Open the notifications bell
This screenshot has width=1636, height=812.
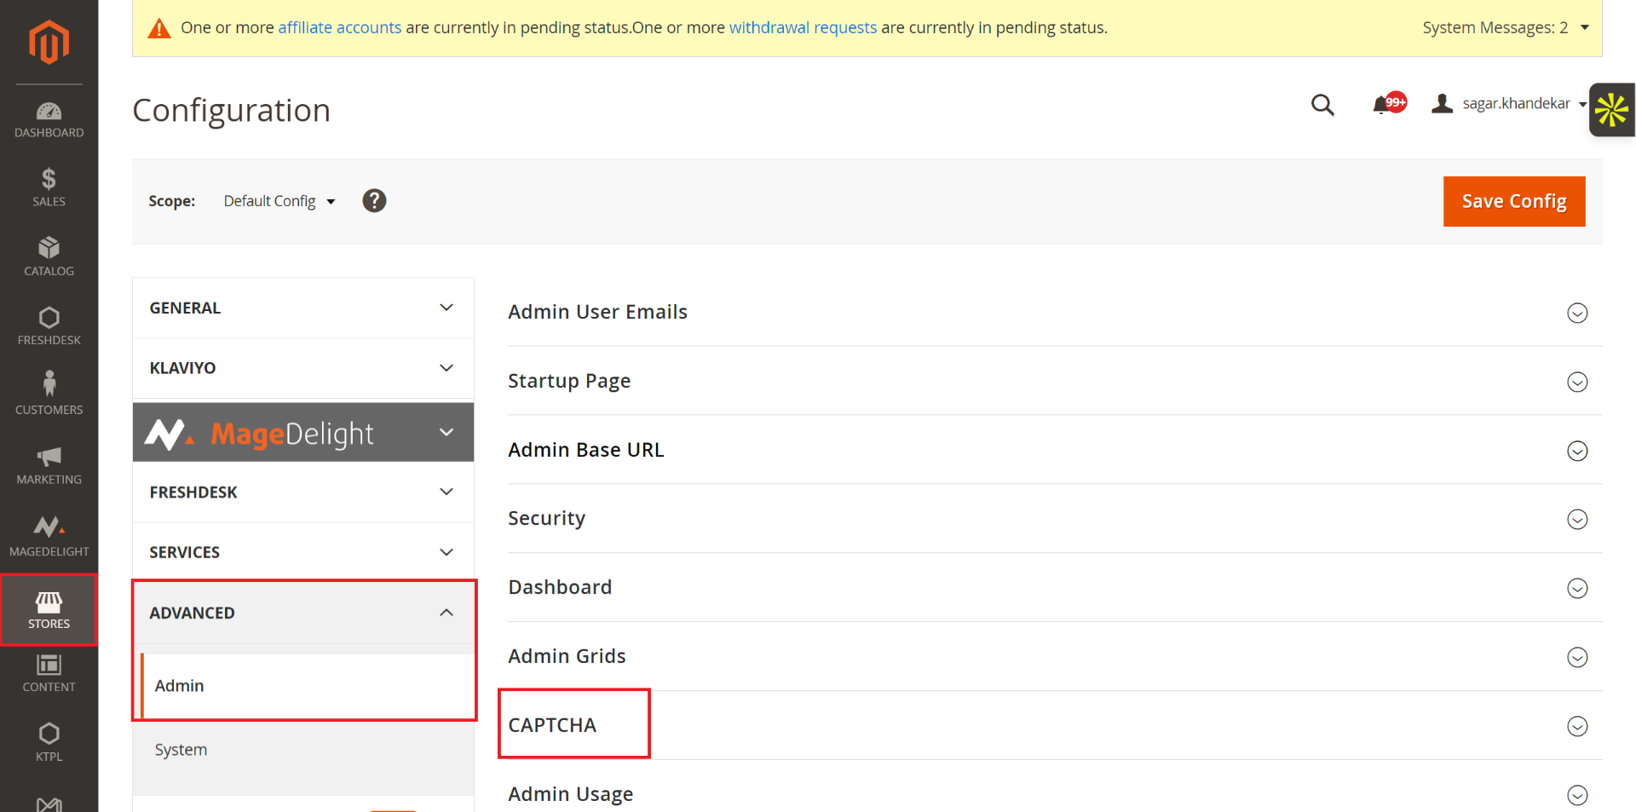(1388, 104)
